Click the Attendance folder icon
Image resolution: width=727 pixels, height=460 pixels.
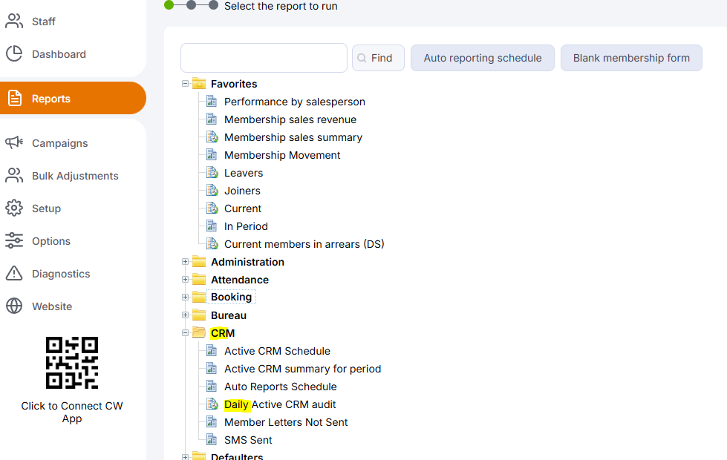click(x=199, y=279)
